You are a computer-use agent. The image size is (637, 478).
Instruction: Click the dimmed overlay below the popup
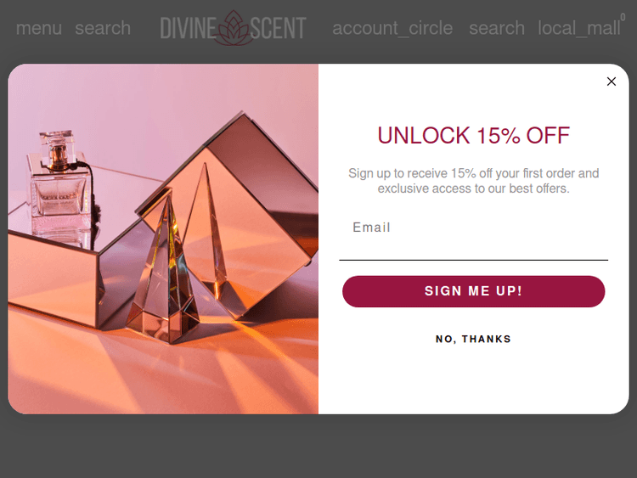tap(318, 447)
